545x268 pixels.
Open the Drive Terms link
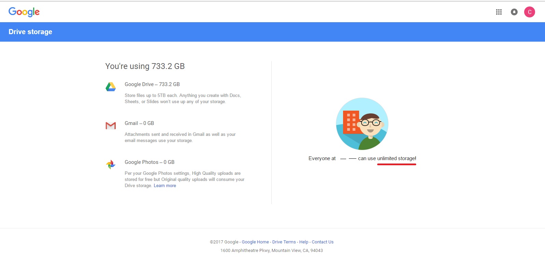tap(284, 242)
